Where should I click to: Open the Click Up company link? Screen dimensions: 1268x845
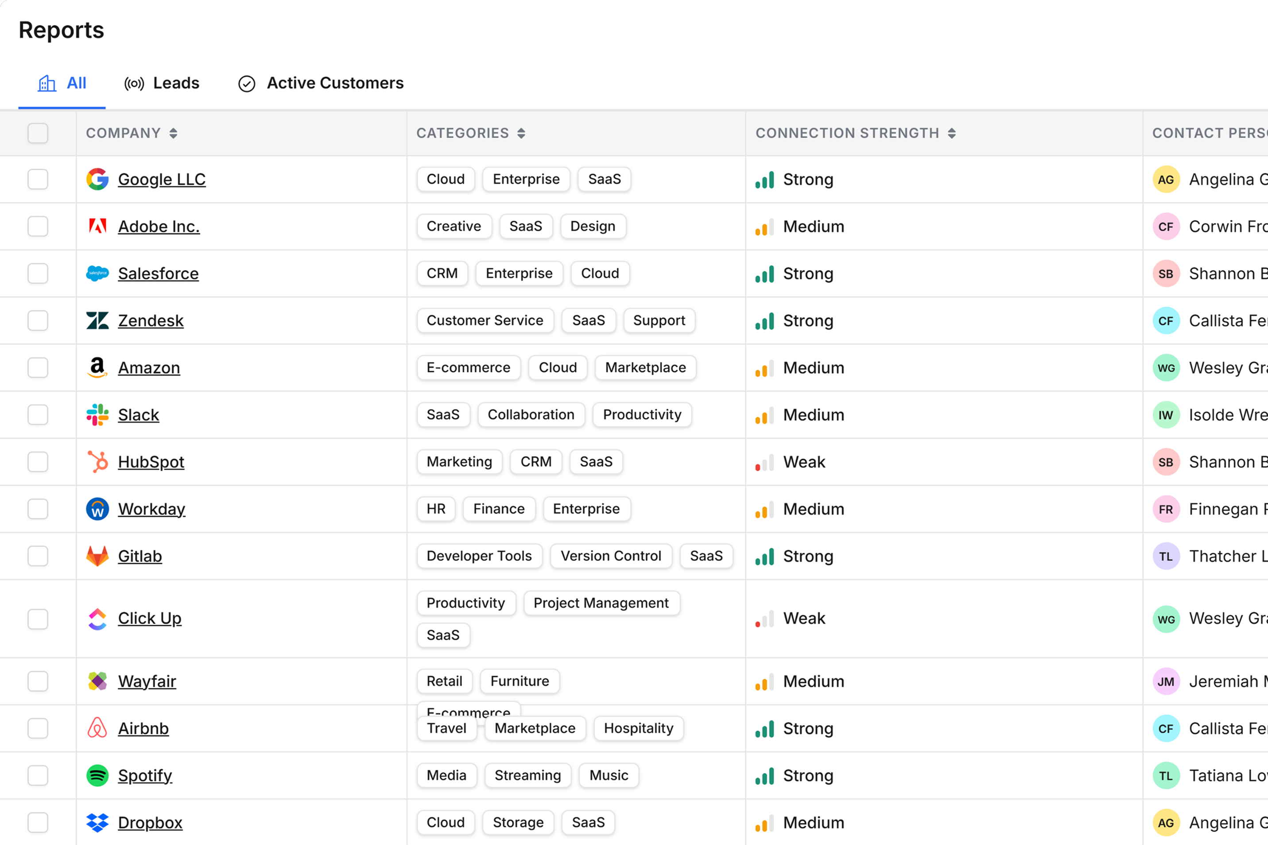(150, 619)
